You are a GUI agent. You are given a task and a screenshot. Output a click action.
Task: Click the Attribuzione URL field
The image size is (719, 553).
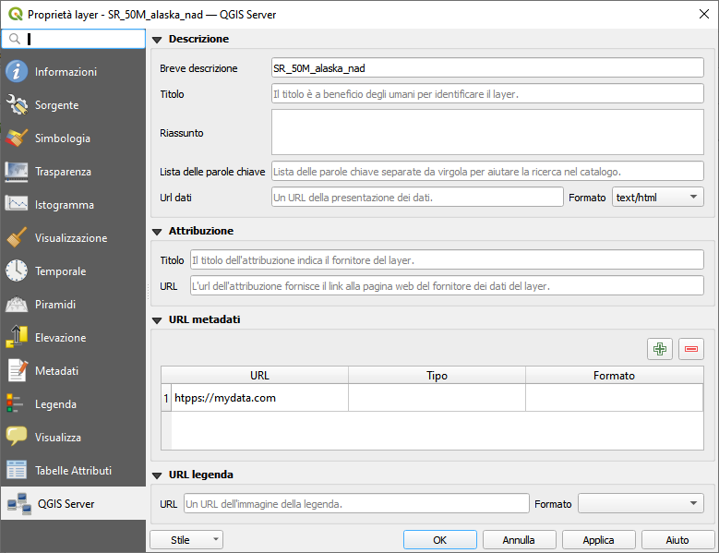[x=447, y=285]
